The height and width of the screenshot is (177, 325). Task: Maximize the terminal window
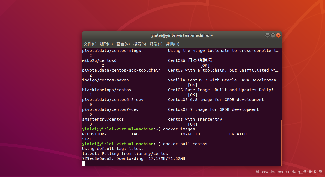(273, 35)
